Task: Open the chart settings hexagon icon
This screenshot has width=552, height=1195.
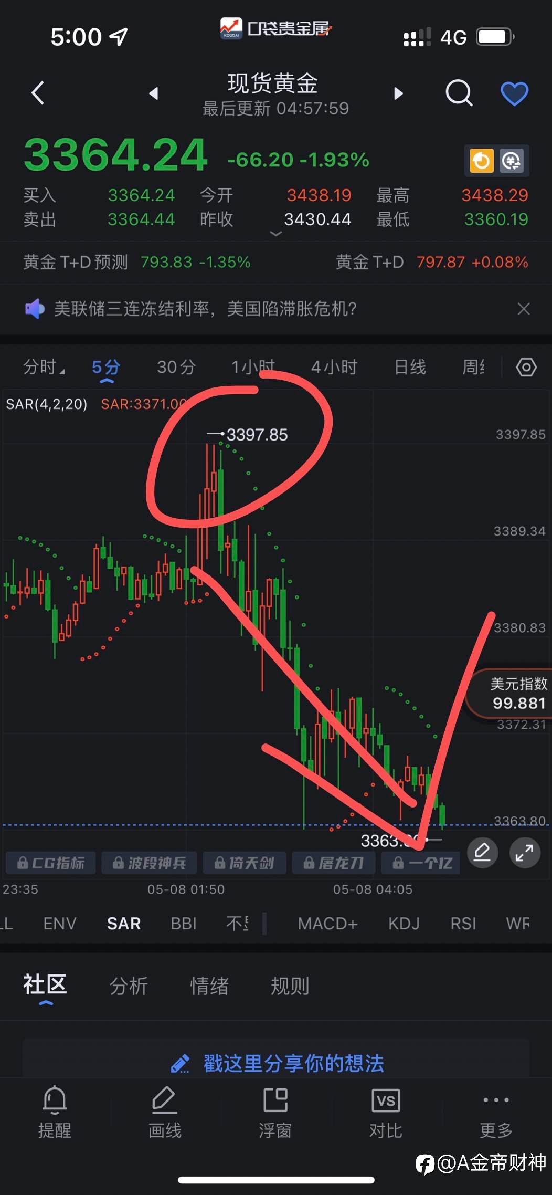Action: pyautogui.click(x=526, y=367)
